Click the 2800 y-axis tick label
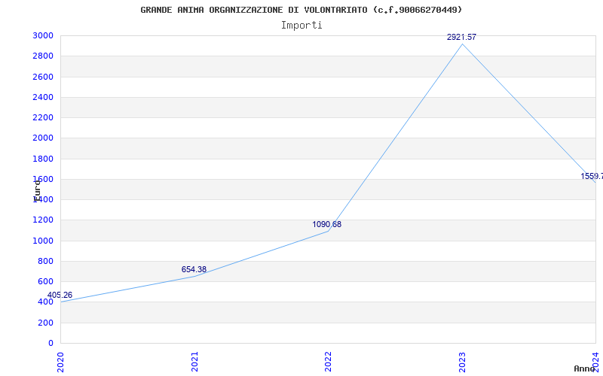 click(43, 56)
